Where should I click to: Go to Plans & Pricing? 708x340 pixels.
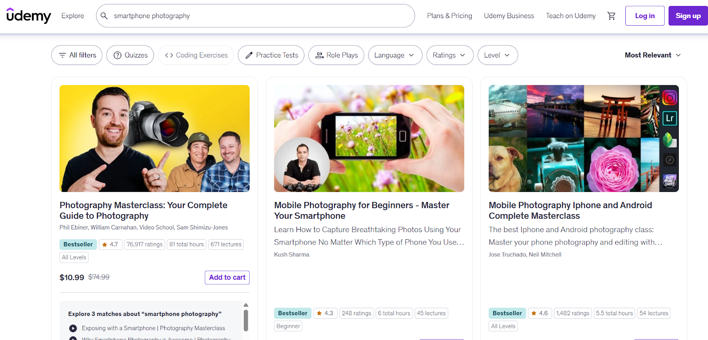click(450, 16)
